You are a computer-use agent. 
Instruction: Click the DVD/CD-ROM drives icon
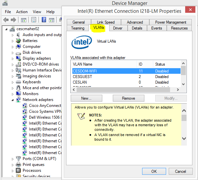(x=18, y=64)
